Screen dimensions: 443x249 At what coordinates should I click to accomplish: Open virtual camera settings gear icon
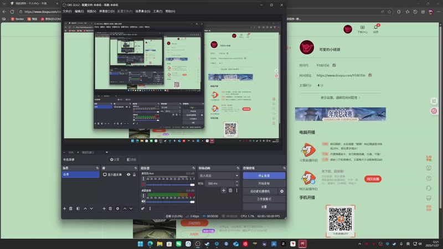tap(282, 191)
